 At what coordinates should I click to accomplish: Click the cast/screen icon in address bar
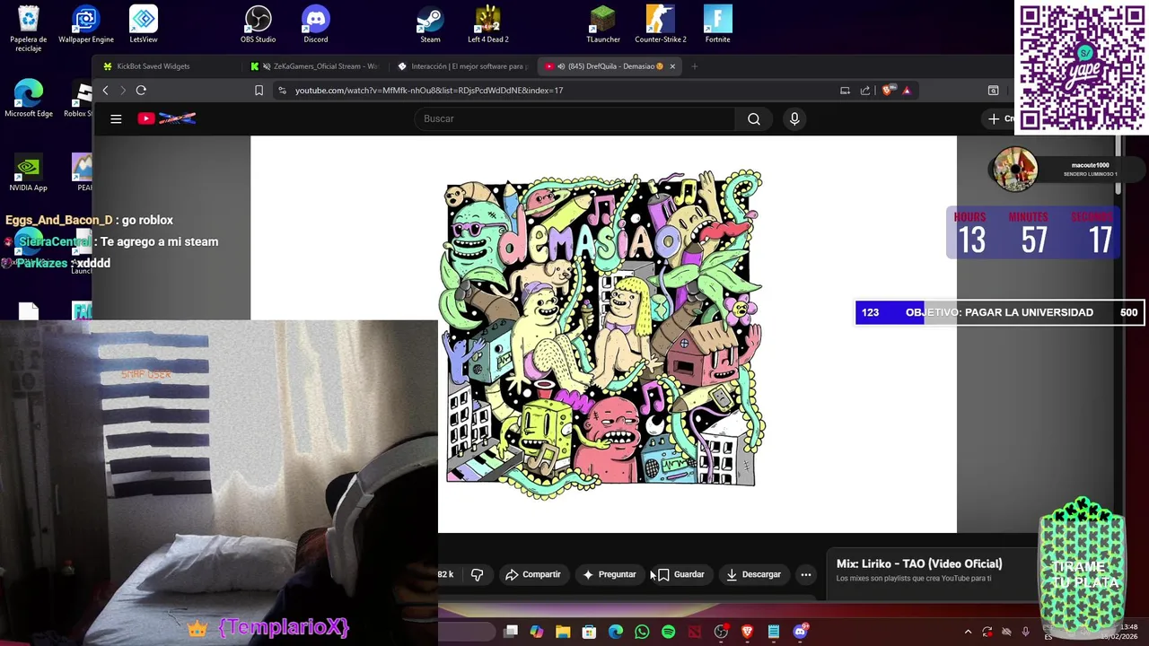click(845, 90)
